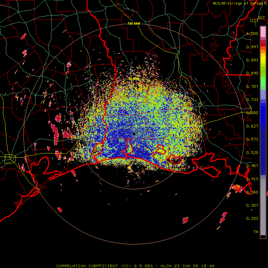Click the 0.840 color scale value
268x268 pixels.
coord(252,73)
